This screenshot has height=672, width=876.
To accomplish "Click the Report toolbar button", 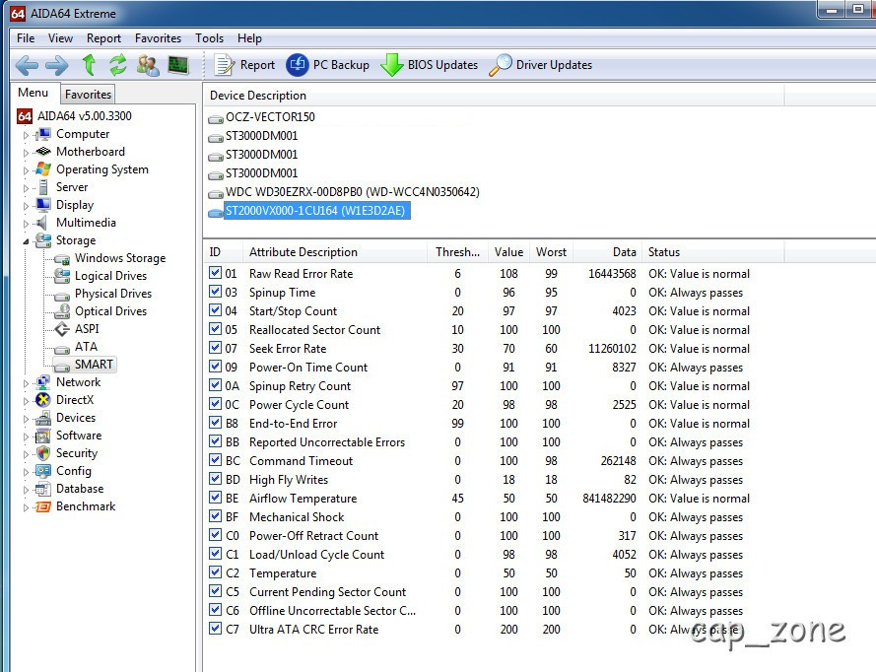I will click(x=244, y=65).
